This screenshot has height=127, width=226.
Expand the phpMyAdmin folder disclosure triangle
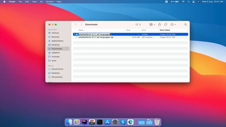pos(75,34)
